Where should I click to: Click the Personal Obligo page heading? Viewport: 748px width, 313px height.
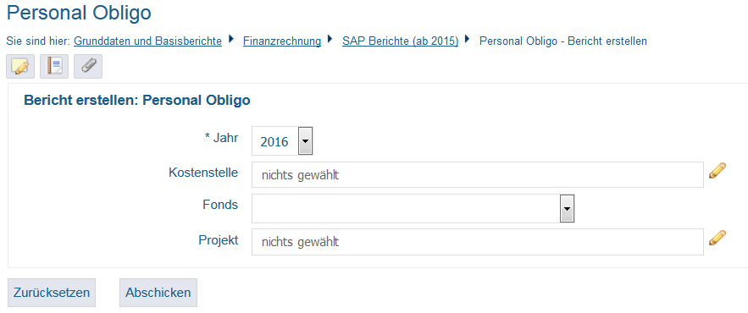pos(79,14)
